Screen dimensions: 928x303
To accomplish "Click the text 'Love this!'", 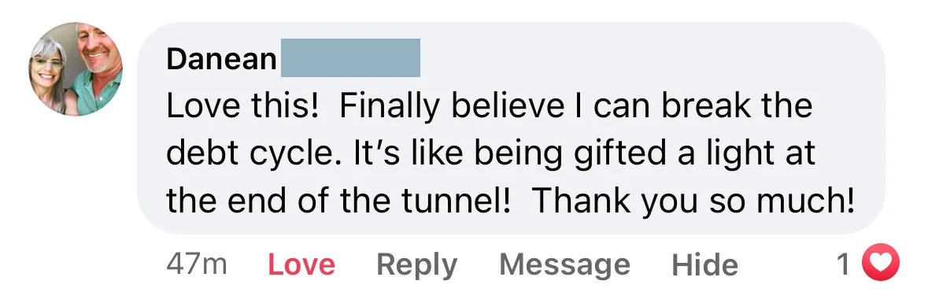I will pos(242,106).
